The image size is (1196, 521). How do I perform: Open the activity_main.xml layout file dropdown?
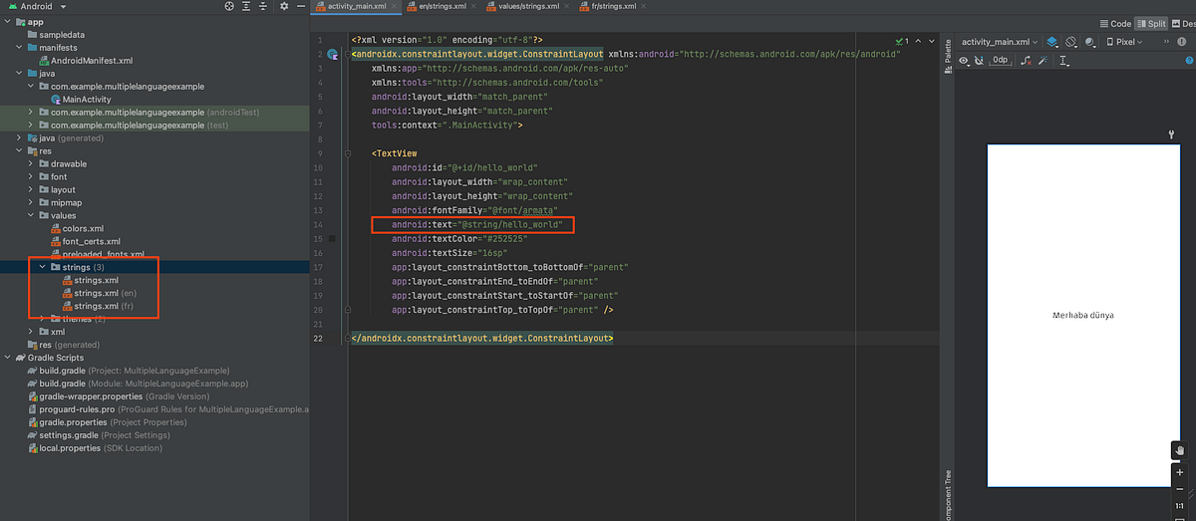click(x=1000, y=42)
